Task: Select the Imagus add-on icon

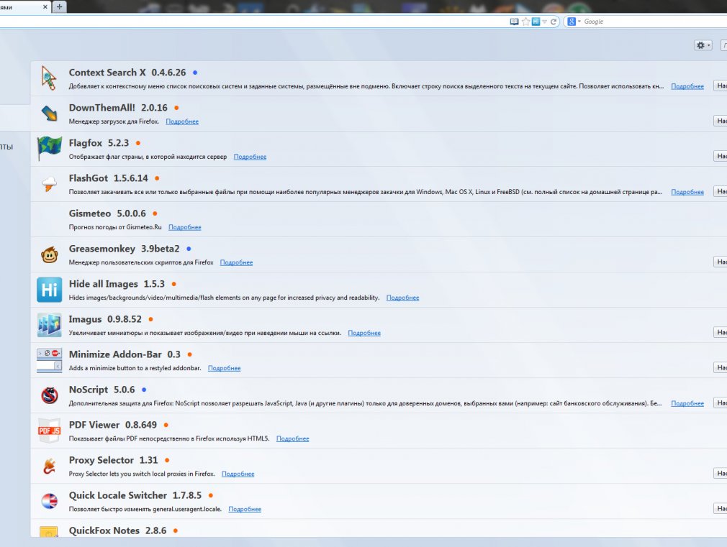Action: point(49,325)
